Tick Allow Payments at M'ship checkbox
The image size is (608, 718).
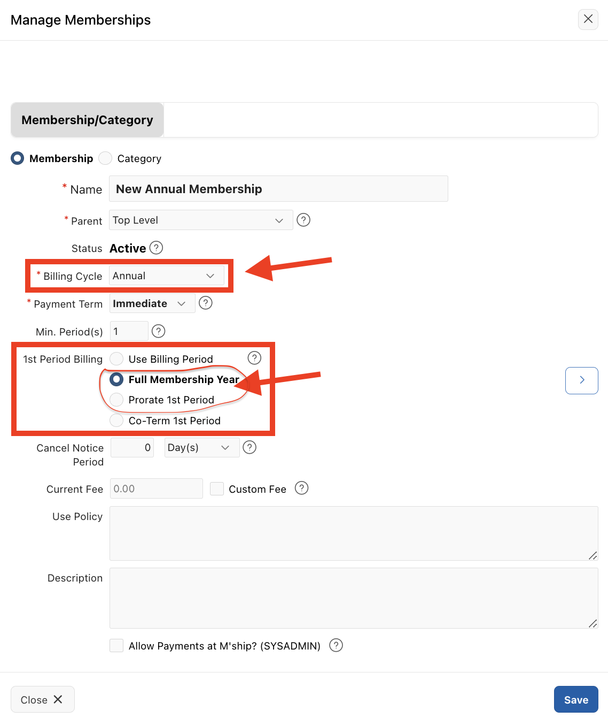[x=116, y=645]
